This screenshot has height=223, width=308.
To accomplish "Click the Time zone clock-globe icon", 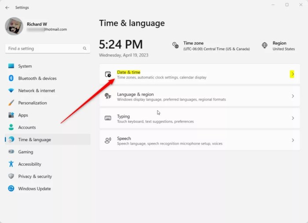I will click(176, 45).
